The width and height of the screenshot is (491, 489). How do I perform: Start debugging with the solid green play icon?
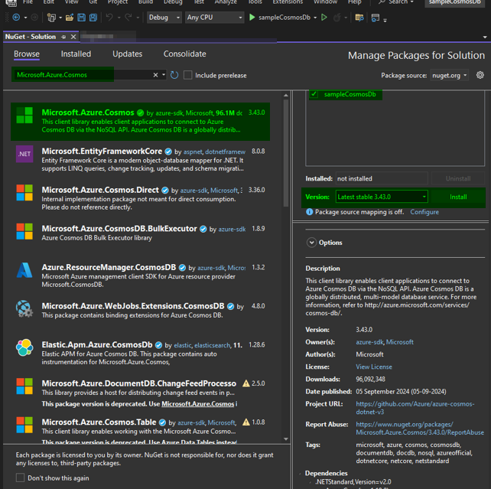(252, 18)
